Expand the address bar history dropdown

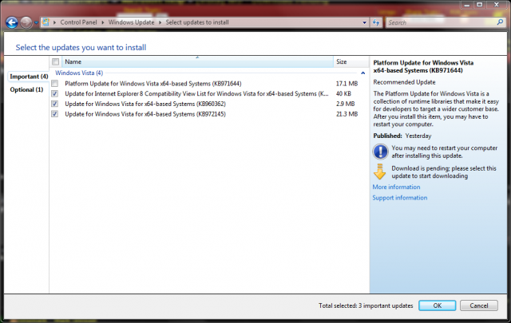click(x=364, y=23)
